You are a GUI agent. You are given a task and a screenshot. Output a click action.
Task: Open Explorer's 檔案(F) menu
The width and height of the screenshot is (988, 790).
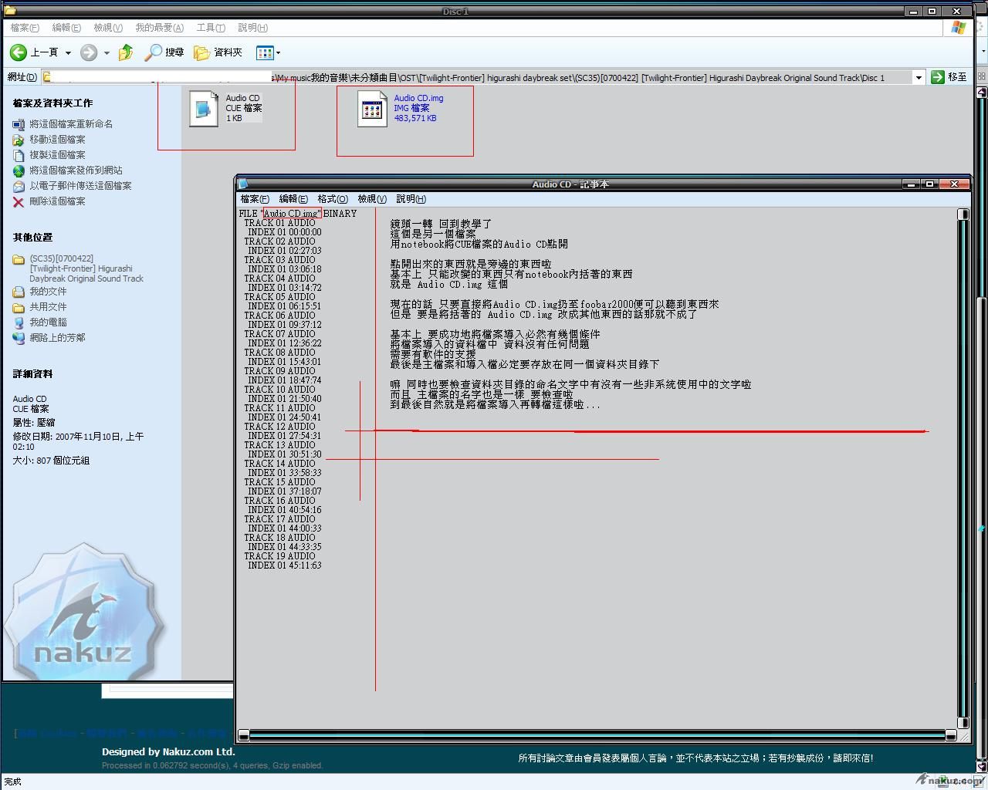[x=25, y=28]
